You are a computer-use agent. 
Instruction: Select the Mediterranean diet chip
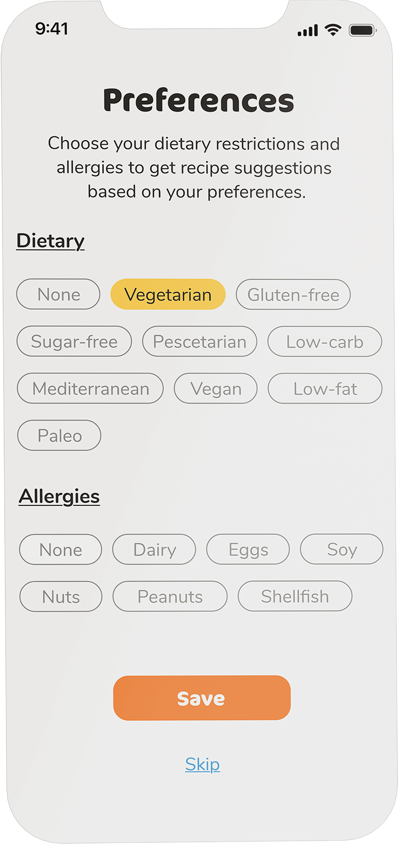coord(90,389)
